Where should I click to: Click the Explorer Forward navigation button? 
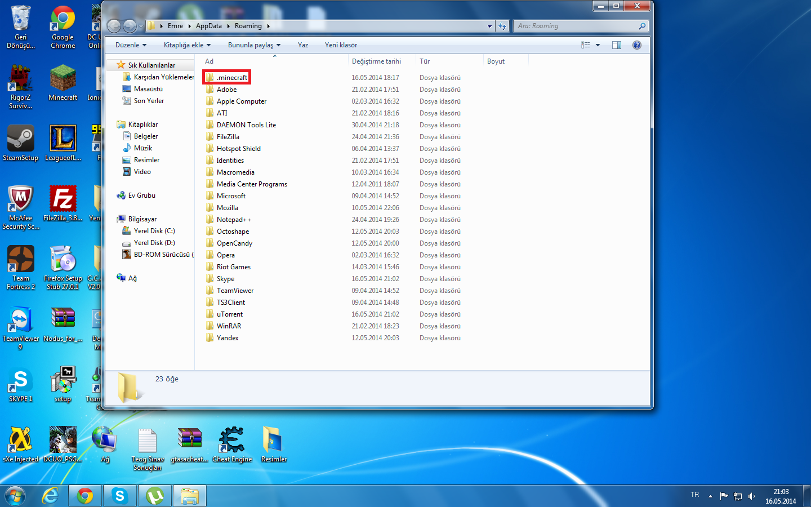pos(130,26)
